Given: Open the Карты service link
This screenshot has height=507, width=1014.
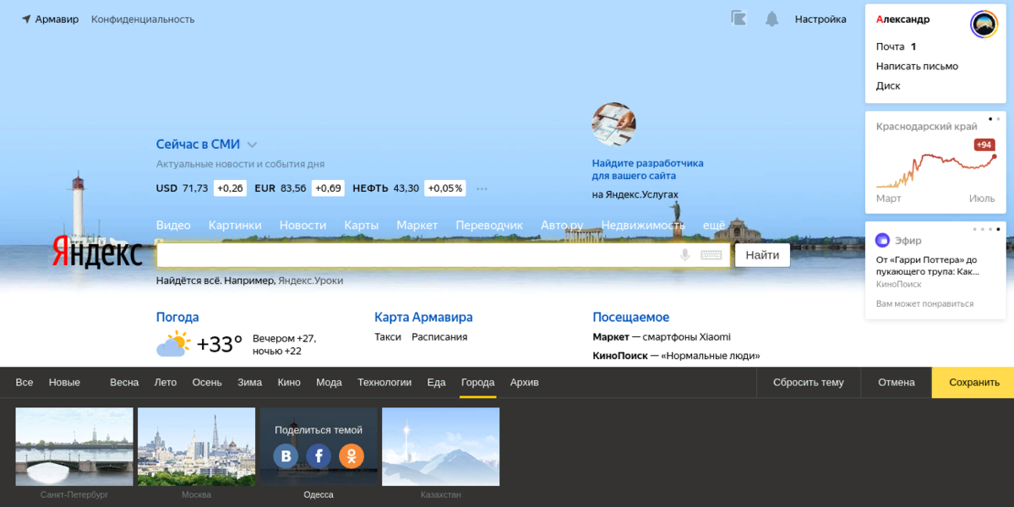Looking at the screenshot, I should click(x=361, y=226).
